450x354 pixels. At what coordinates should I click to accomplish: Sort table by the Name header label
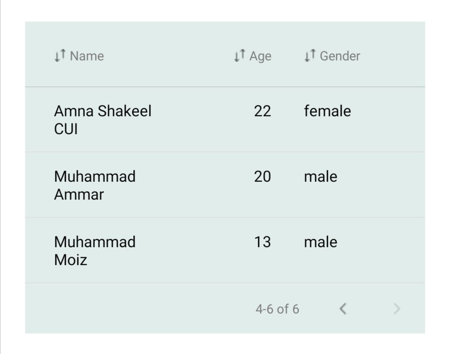[87, 56]
